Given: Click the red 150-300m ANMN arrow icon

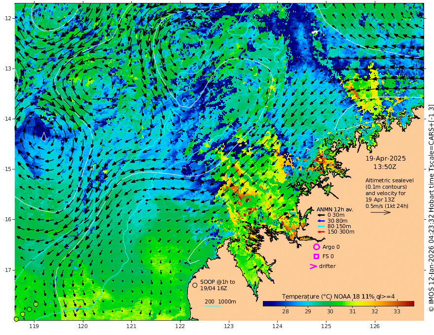Looking at the screenshot, I should [321, 232].
